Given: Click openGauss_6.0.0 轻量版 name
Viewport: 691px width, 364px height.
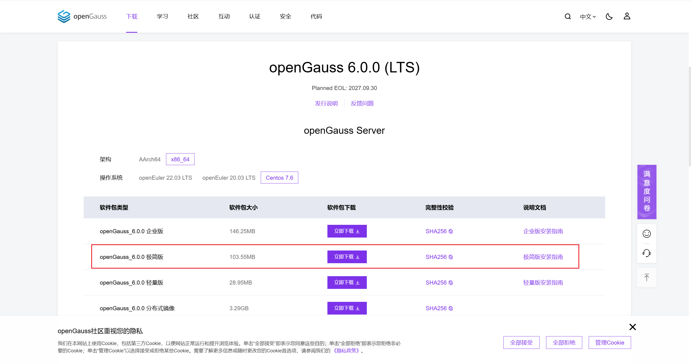Looking at the screenshot, I should pyautogui.click(x=131, y=283).
